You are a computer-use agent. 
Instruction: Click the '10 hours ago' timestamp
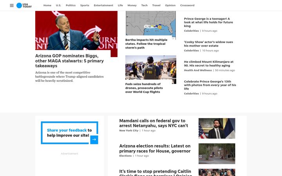click(x=211, y=50)
